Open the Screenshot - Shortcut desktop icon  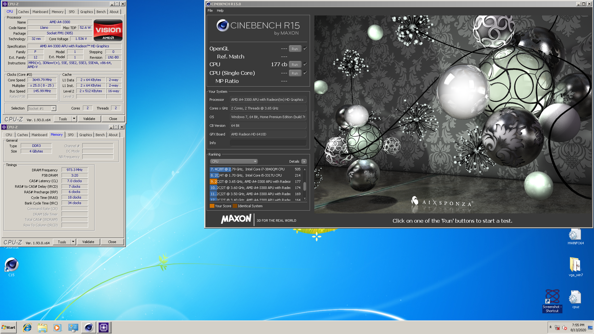[x=552, y=301]
